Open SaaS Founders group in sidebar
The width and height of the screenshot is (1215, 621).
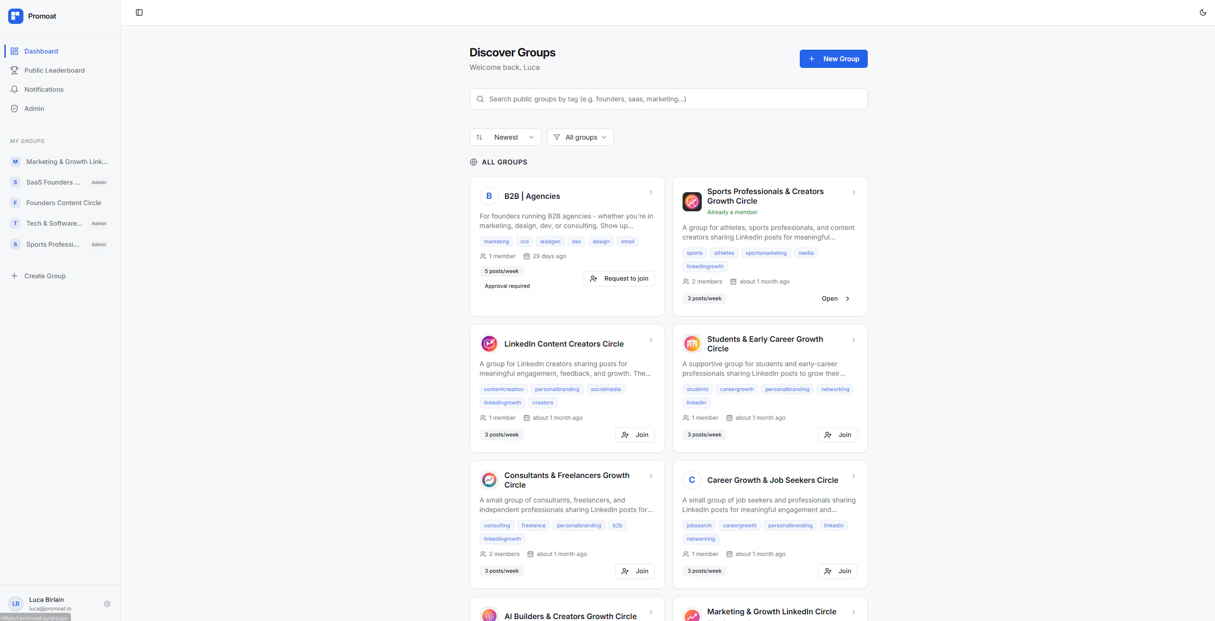[x=60, y=182]
